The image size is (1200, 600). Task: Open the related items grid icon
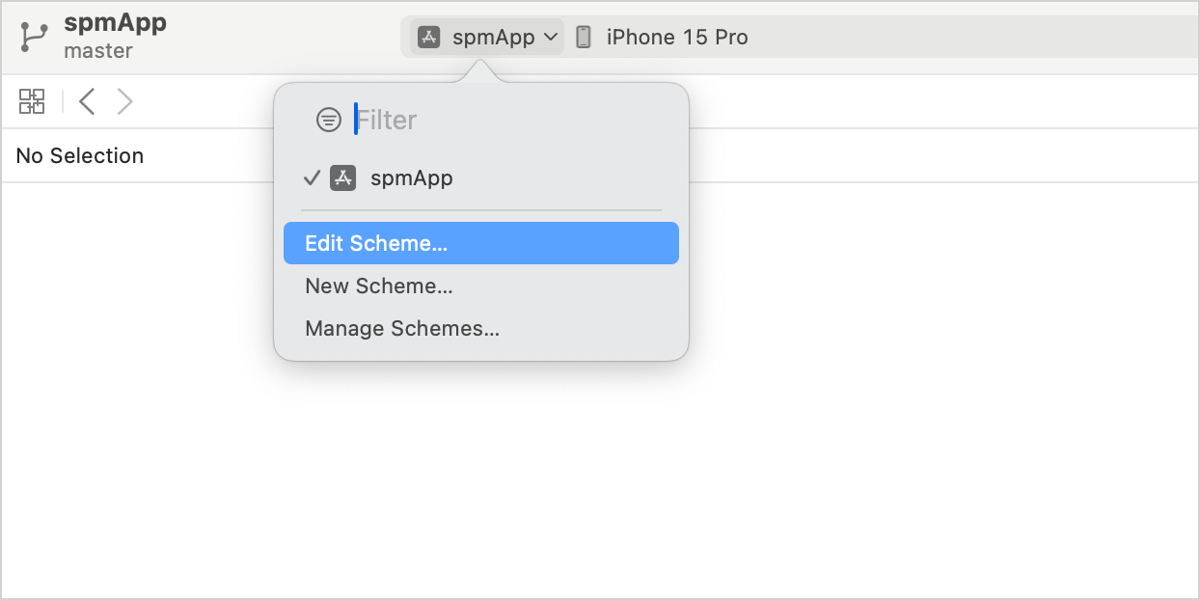pos(32,101)
